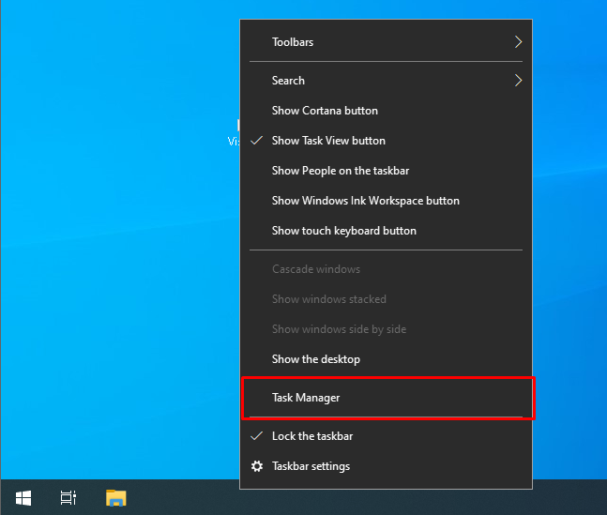Expand the Search submenu arrow
607x515 pixels.
[x=519, y=81]
